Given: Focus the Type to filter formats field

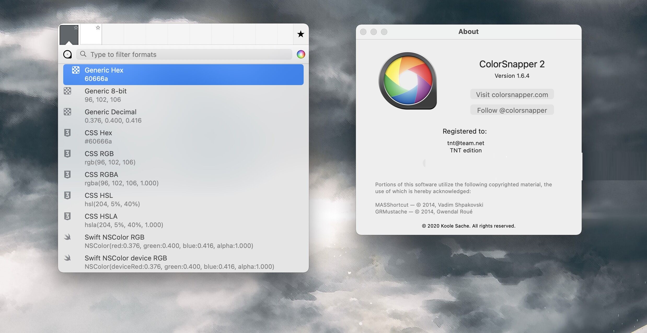Looking at the screenshot, I should click(188, 54).
